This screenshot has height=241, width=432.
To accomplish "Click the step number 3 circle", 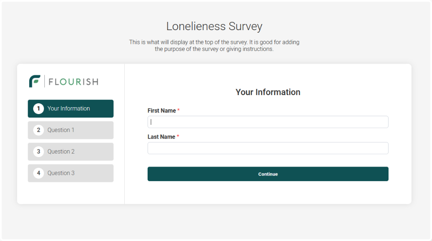I will [39, 151].
